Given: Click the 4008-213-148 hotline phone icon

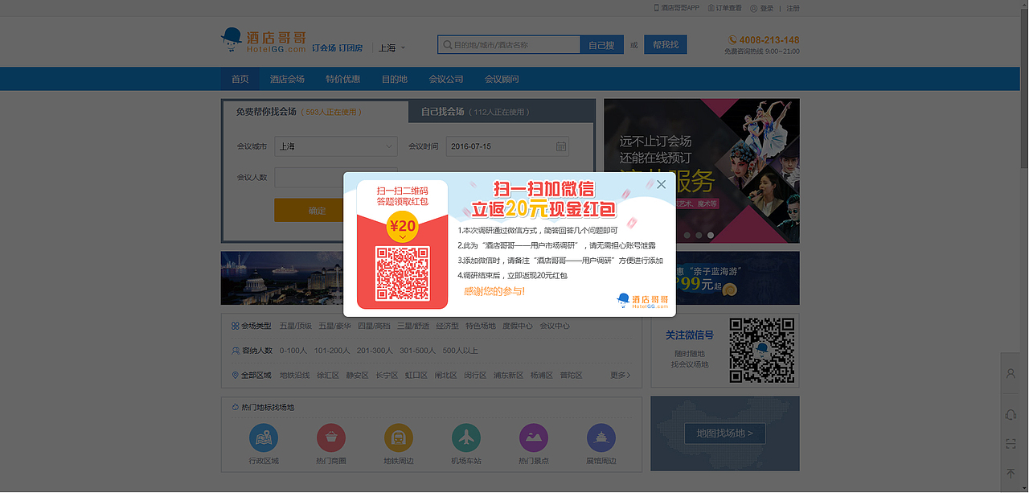Looking at the screenshot, I should click(732, 39).
